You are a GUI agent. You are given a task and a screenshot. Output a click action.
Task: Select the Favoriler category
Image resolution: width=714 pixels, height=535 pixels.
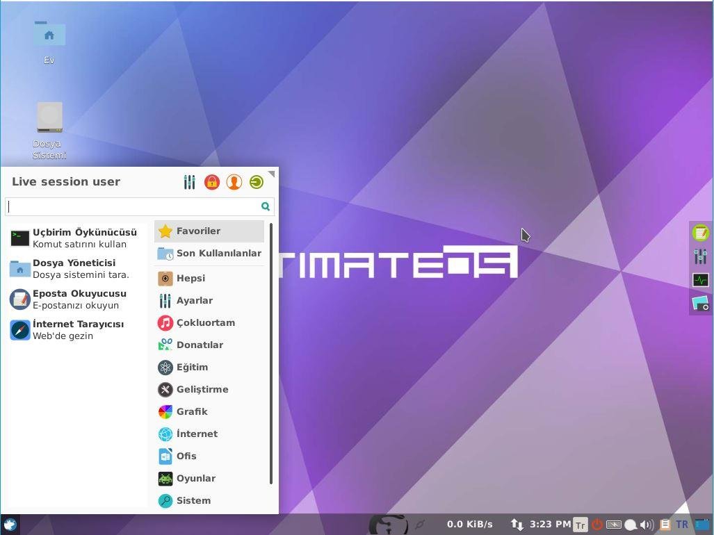[x=209, y=231]
